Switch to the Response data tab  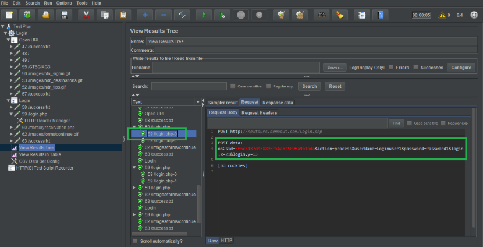coord(278,102)
